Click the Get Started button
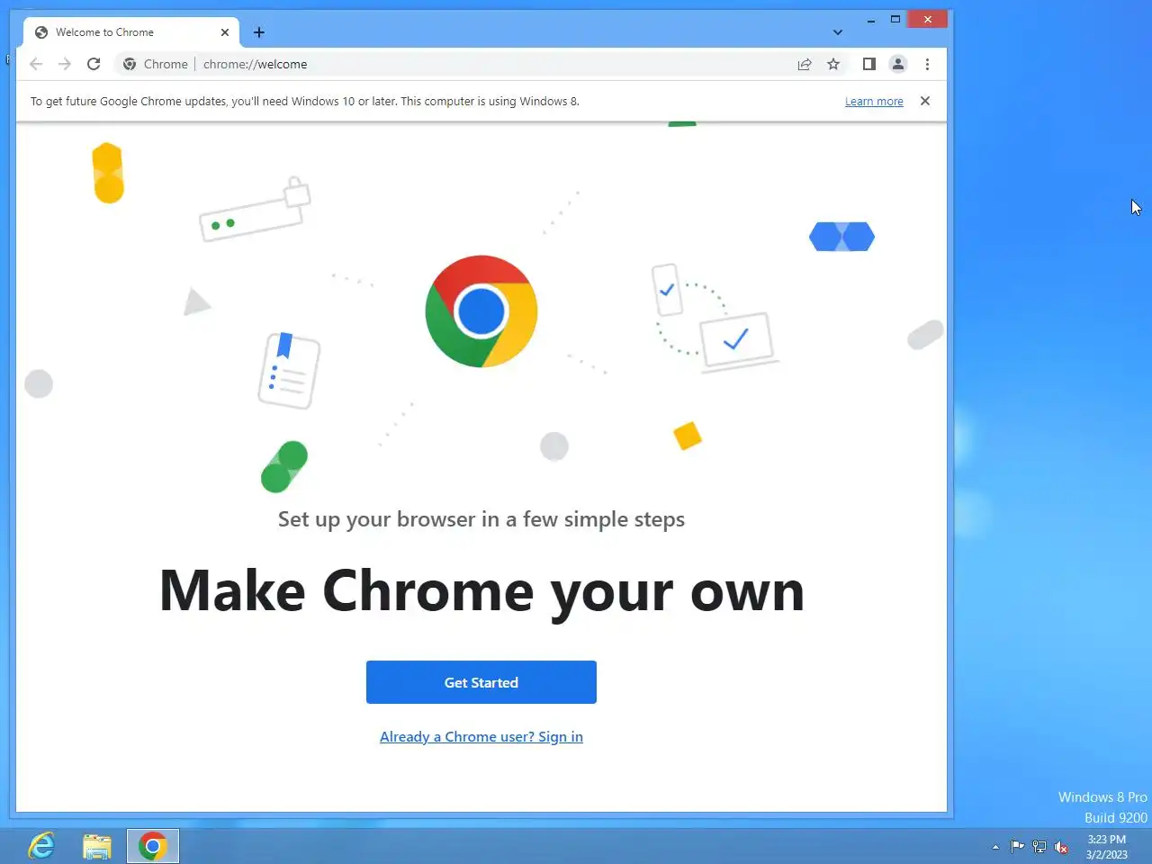 click(x=481, y=682)
